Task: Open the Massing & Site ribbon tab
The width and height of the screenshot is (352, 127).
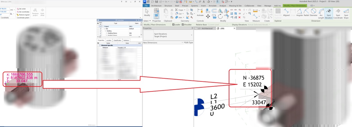Action: click(x=235, y=6)
